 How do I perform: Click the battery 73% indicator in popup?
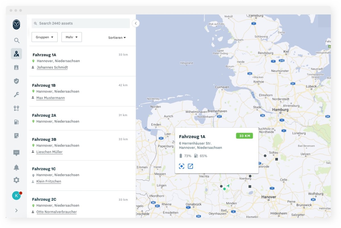click(x=185, y=156)
